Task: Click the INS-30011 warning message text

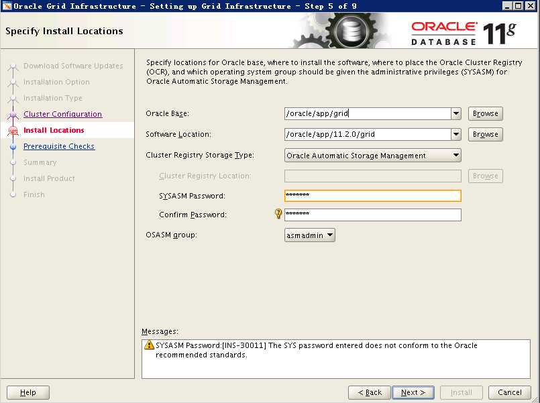Action: 316,350
